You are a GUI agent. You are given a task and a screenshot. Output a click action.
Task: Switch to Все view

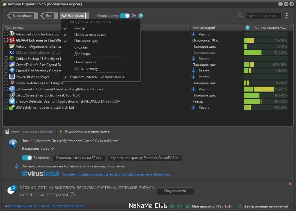click(49, 16)
